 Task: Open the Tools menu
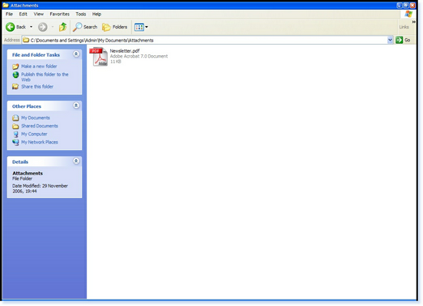click(81, 14)
